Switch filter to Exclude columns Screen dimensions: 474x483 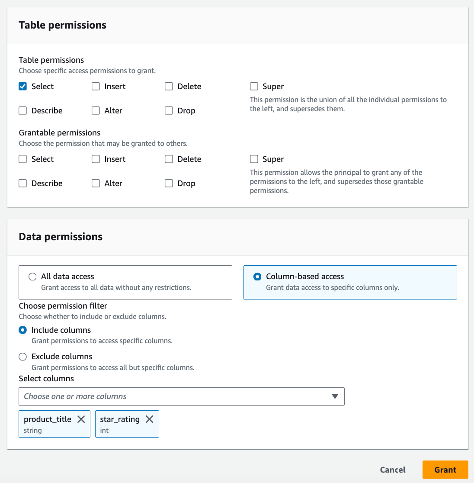pos(23,357)
